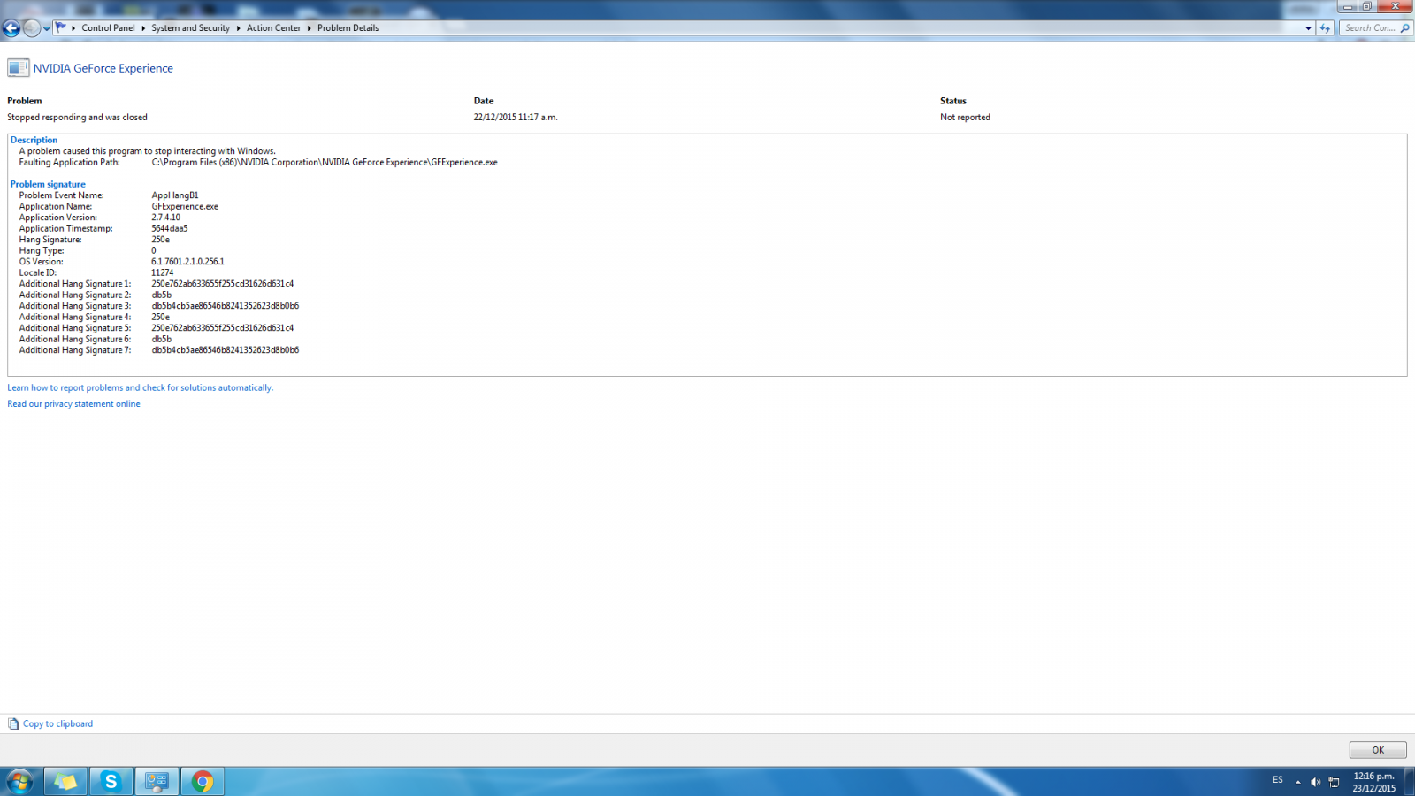Click the Control Panel taskbar icon
The width and height of the screenshot is (1415, 796).
[x=157, y=781]
